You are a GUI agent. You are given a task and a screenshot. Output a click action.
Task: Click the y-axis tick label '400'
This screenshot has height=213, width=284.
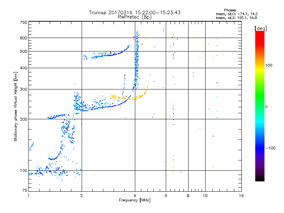23,68
